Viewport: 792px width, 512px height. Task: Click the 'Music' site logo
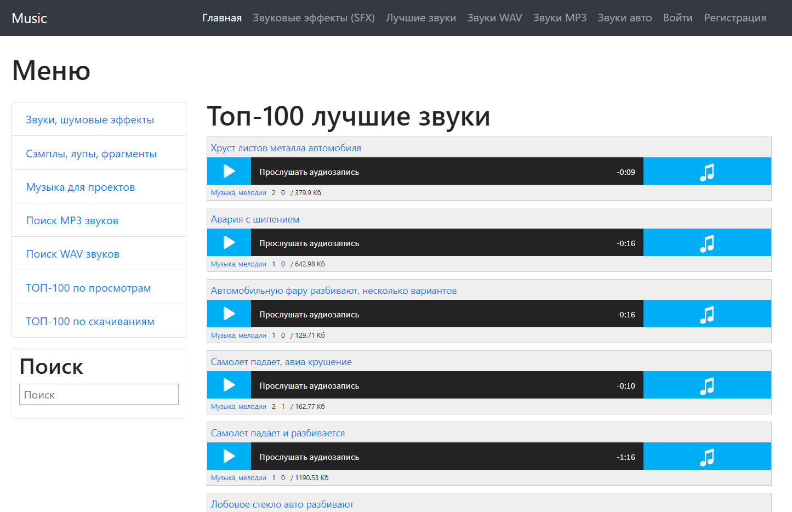(x=29, y=18)
